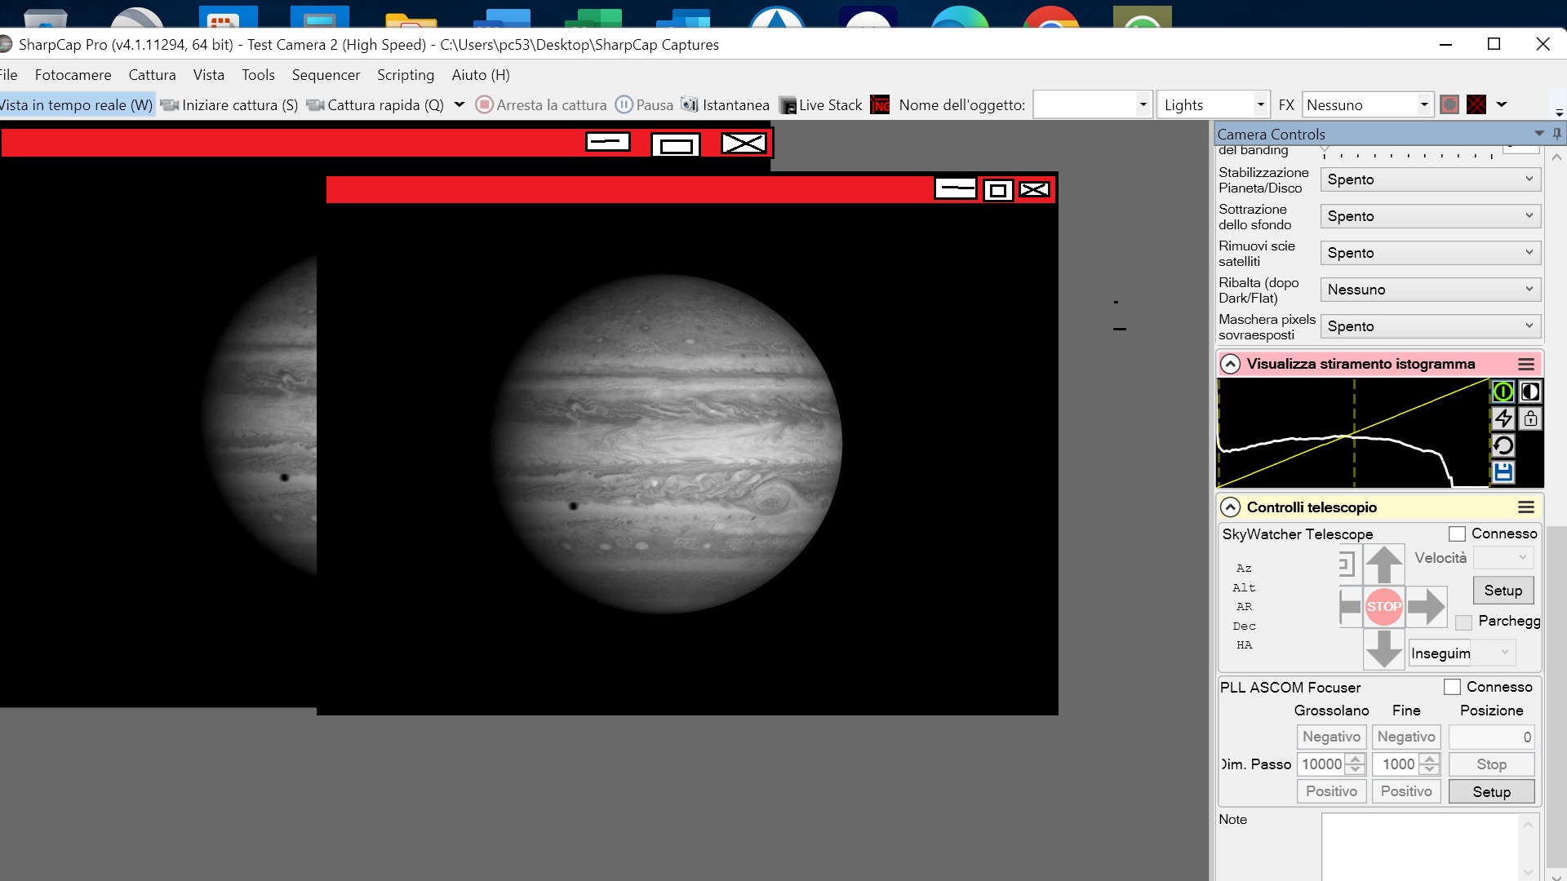Click the red NG icon in toolbar

(x=881, y=105)
